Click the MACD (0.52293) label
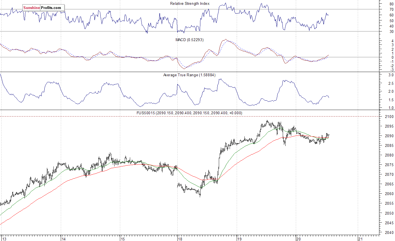 click(x=189, y=40)
